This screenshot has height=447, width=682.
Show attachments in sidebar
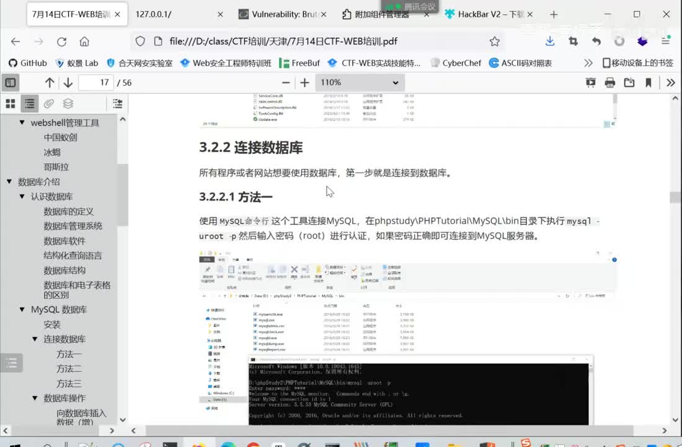pos(49,104)
